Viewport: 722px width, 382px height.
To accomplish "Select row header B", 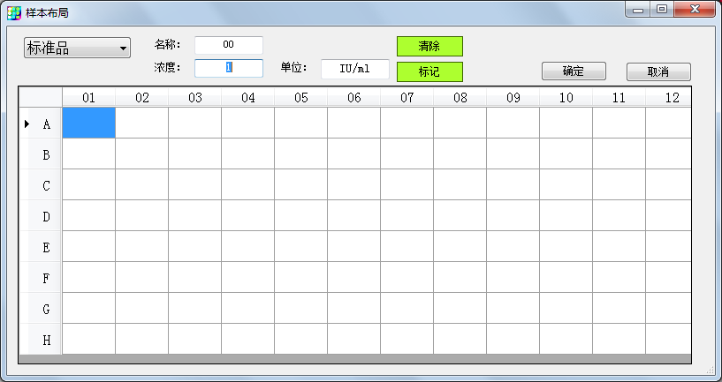I will (x=41, y=154).
